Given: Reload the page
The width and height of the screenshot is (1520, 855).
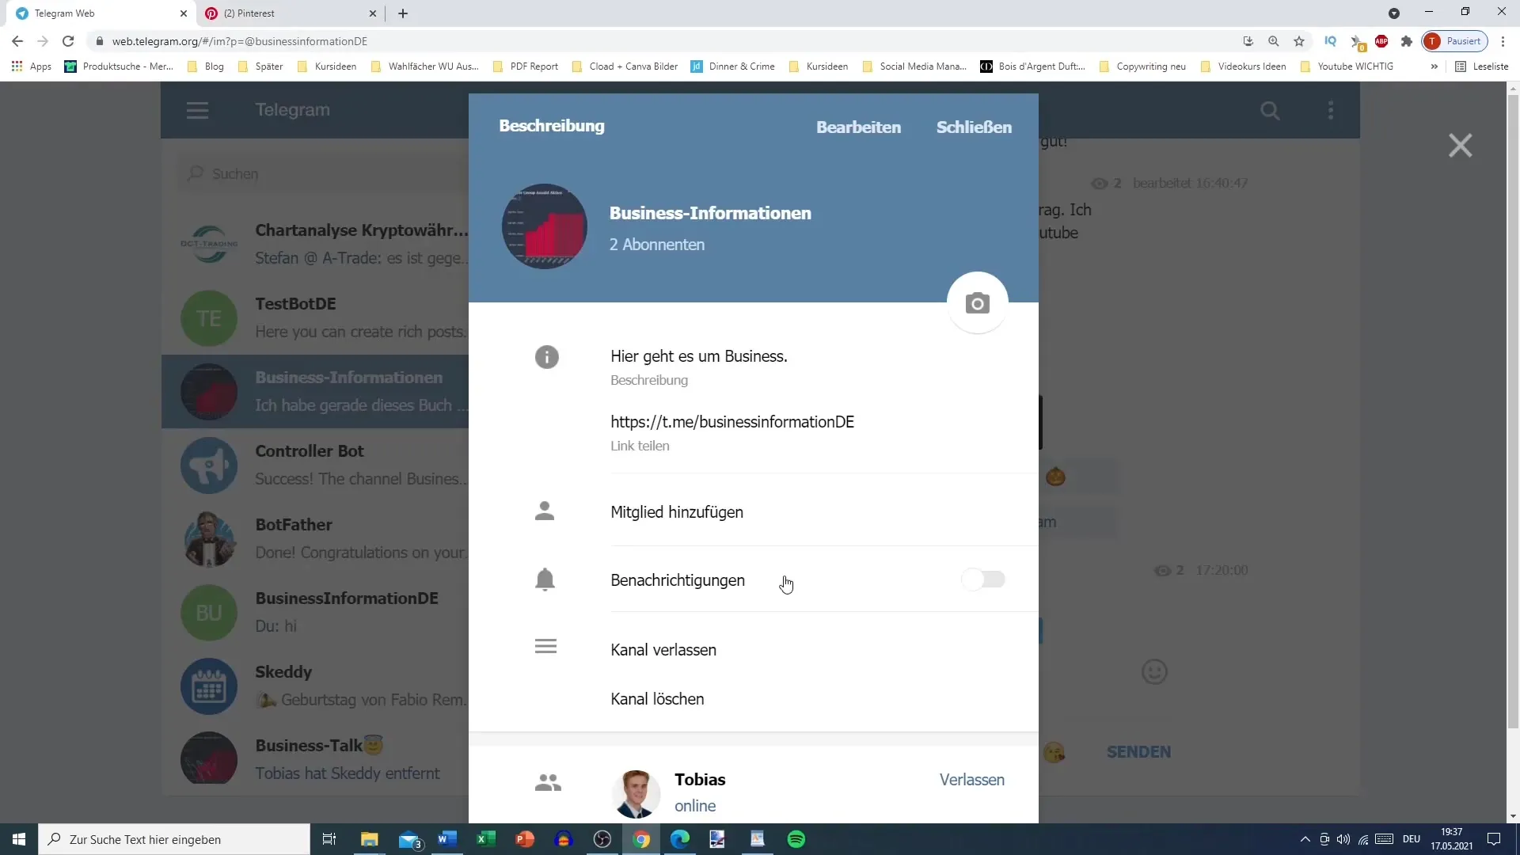Looking at the screenshot, I should click(x=68, y=41).
